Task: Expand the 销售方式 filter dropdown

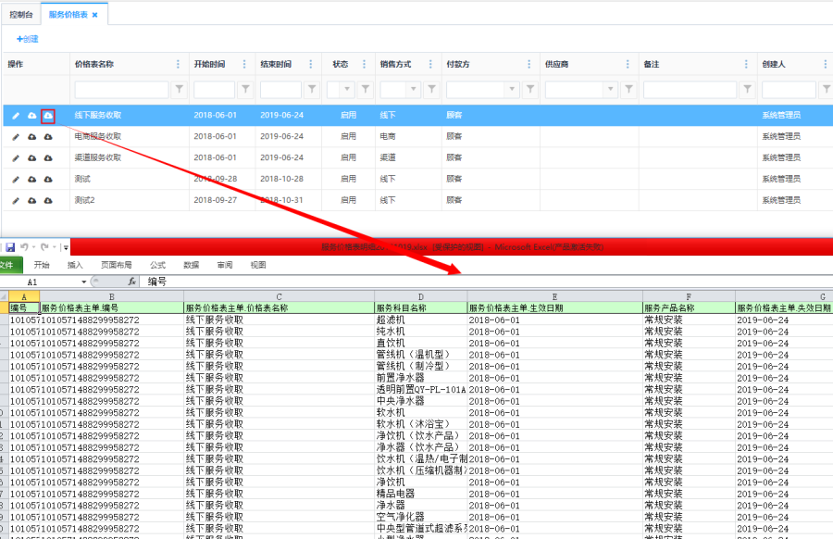Action: coord(414,90)
